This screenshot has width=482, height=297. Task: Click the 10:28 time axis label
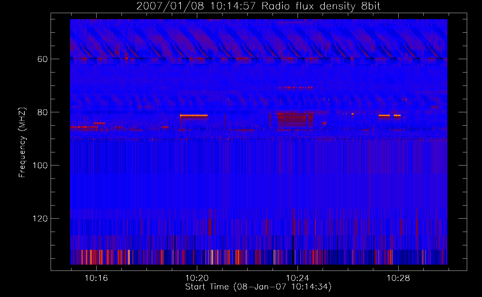pos(398,278)
